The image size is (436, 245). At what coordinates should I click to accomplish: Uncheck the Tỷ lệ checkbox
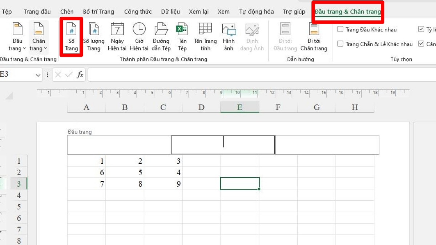point(421,29)
